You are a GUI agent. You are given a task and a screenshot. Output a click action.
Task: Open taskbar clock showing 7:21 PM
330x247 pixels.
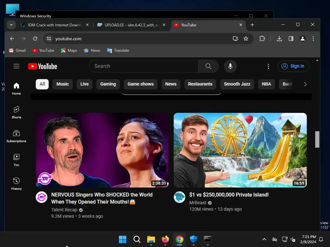coord(308,239)
